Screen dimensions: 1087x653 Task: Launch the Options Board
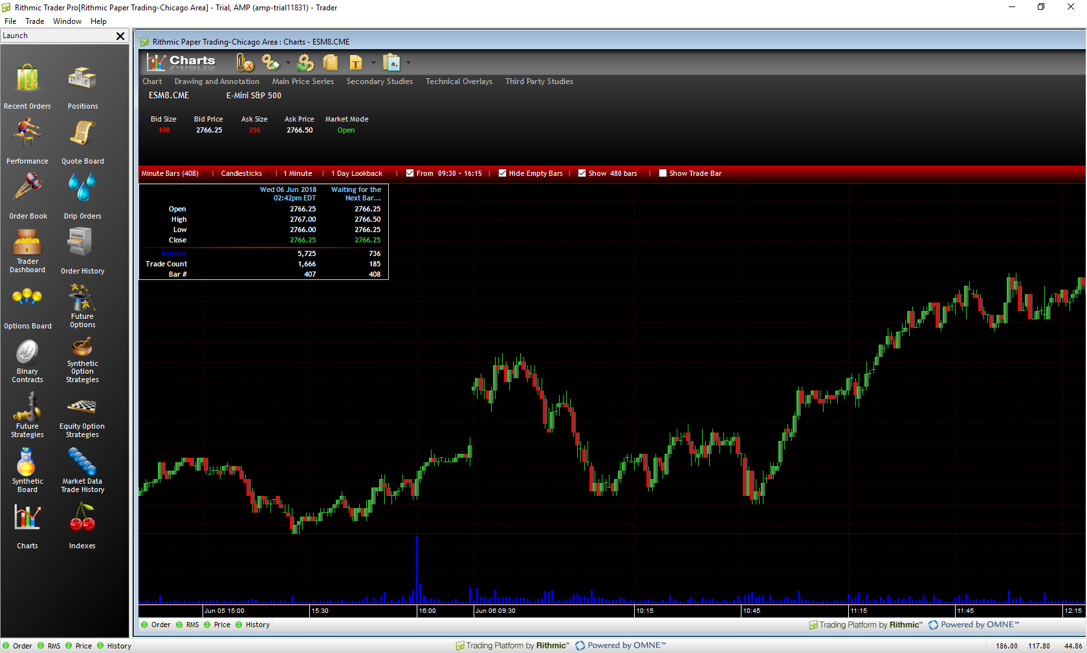(x=27, y=300)
